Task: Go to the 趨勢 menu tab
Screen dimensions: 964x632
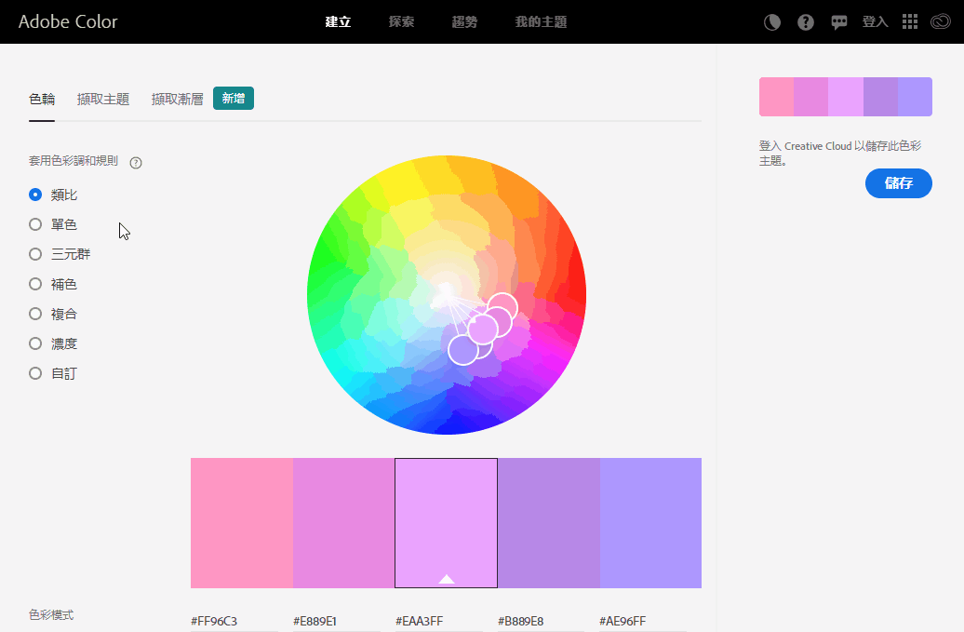Action: pyautogui.click(x=464, y=22)
